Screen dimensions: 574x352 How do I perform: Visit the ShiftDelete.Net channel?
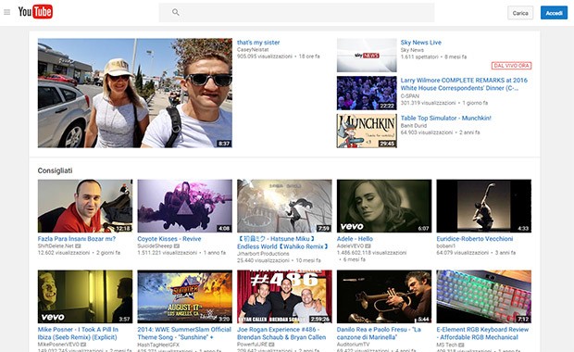point(56,245)
